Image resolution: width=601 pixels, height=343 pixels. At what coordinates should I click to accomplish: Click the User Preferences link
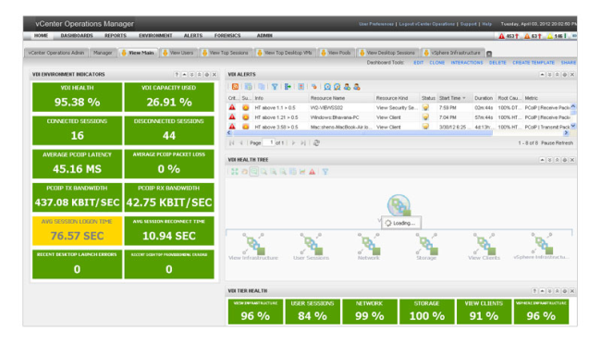(x=376, y=24)
